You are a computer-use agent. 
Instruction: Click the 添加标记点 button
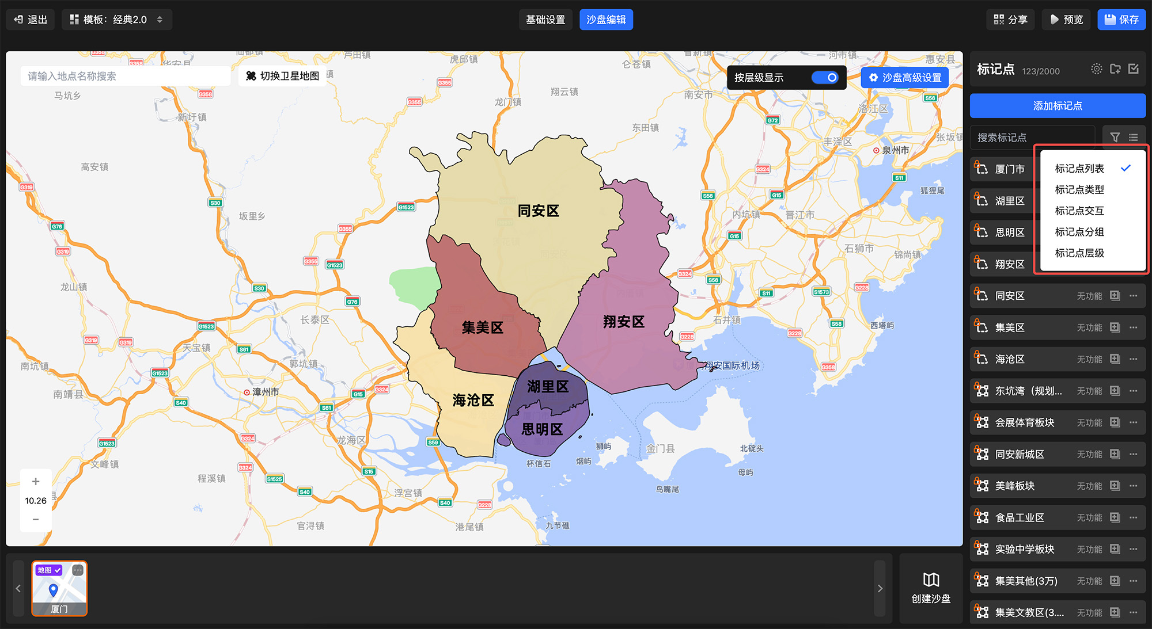pyautogui.click(x=1057, y=106)
